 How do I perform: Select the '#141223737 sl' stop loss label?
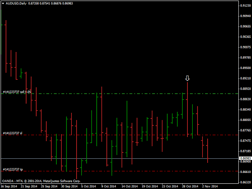pos(12,133)
